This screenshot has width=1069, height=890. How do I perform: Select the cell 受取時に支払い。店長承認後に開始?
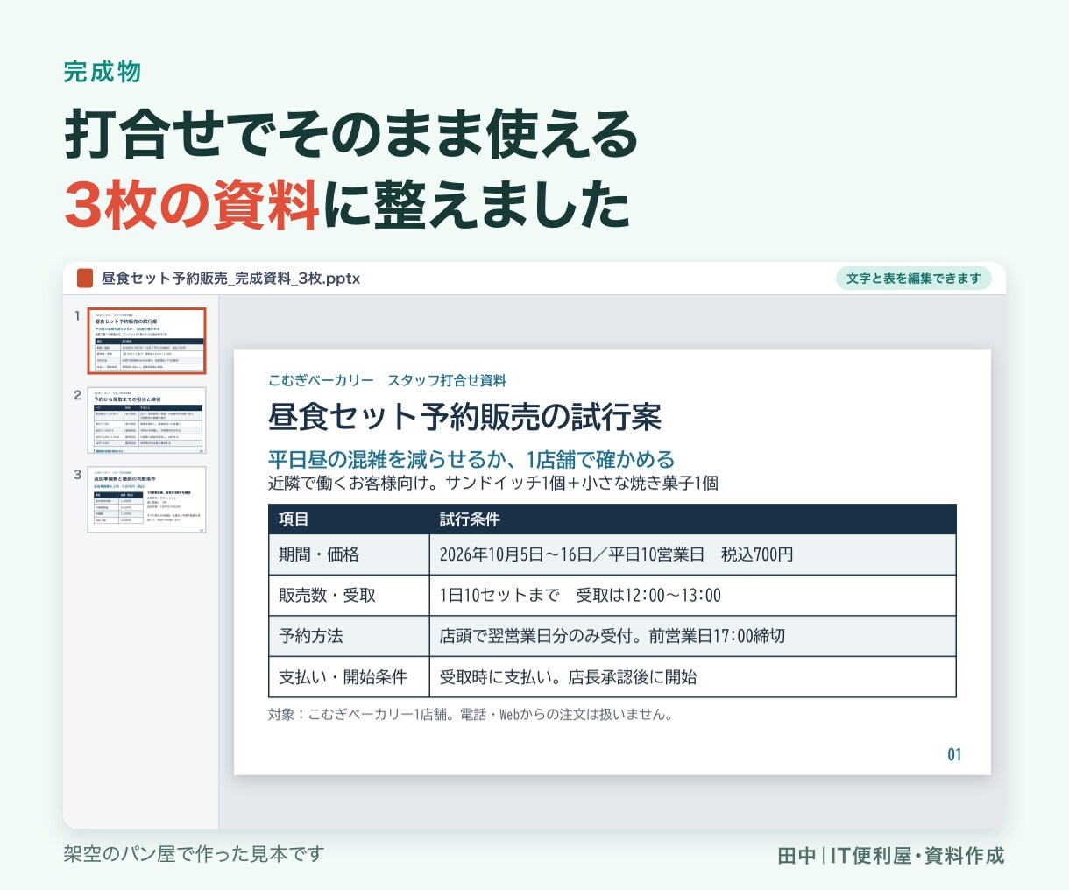click(692, 677)
